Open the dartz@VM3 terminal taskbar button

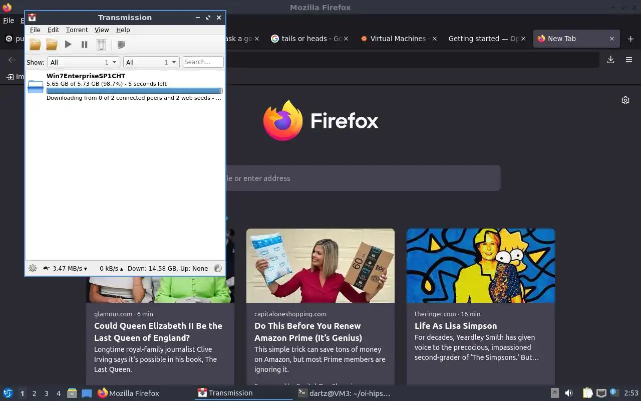(x=344, y=393)
